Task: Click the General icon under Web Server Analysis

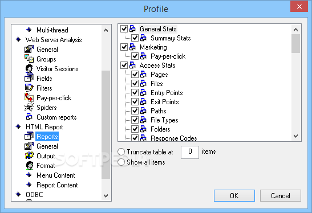Action: (x=29, y=49)
